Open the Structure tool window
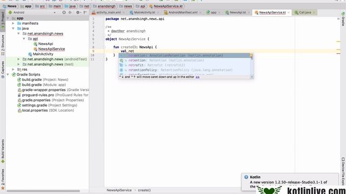346x194 pixels. [x=3, y=45]
